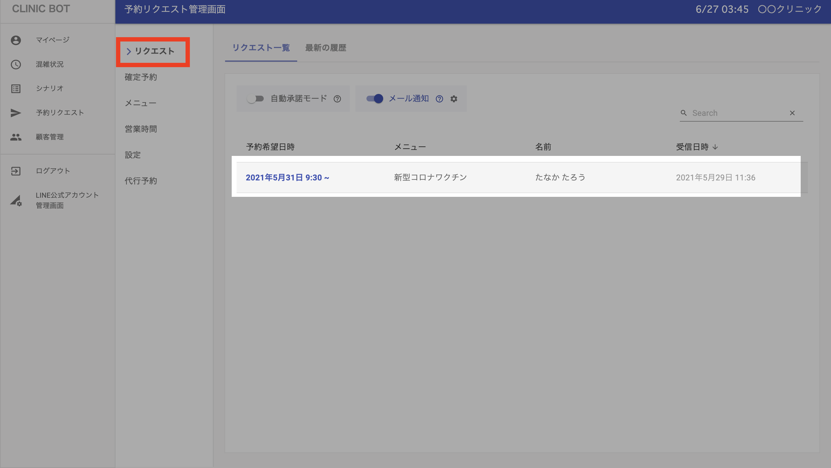
Task: Enable the 自動承諾モード toggle
Action: [255, 99]
